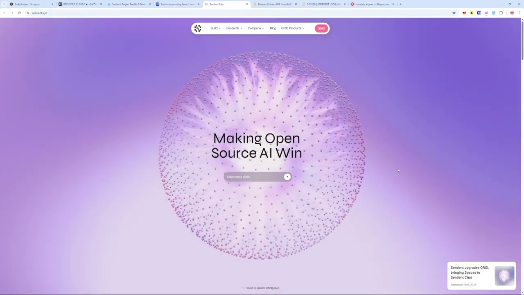Expand the Research dropdown menu

pyautogui.click(x=234, y=28)
